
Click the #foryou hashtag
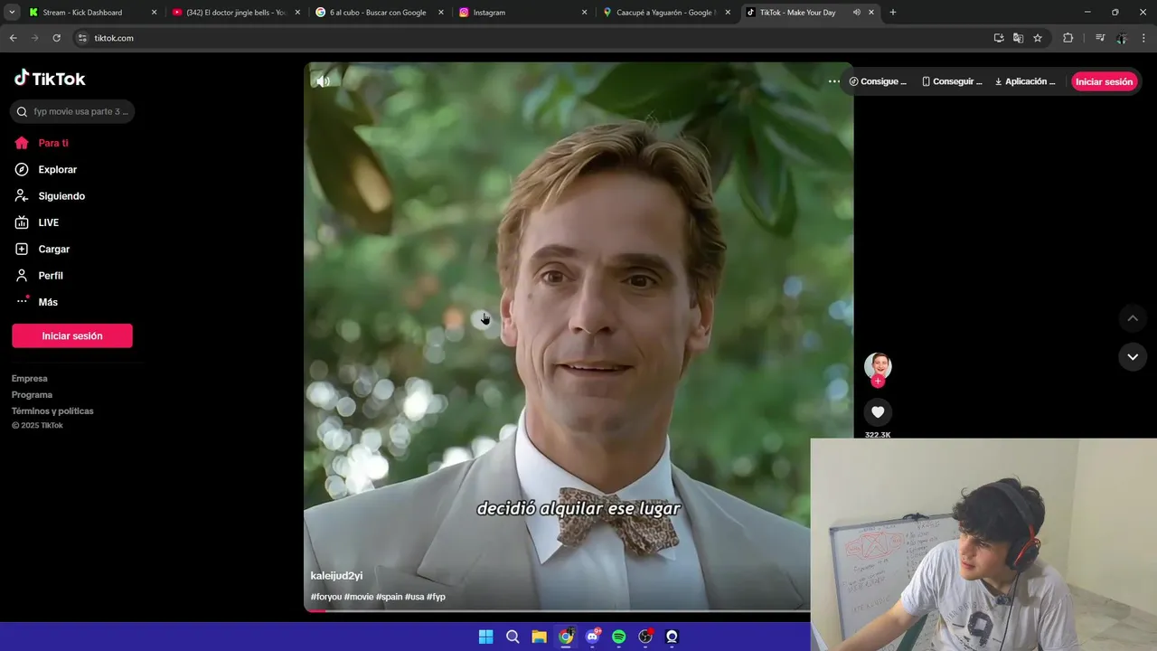pyautogui.click(x=325, y=597)
